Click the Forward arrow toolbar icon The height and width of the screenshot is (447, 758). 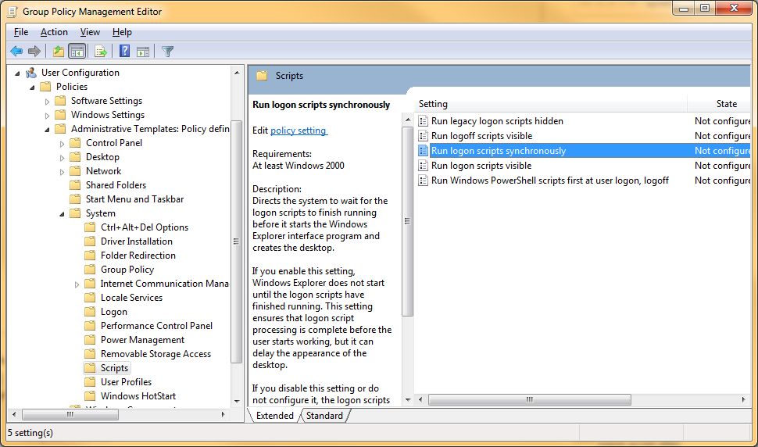point(34,51)
